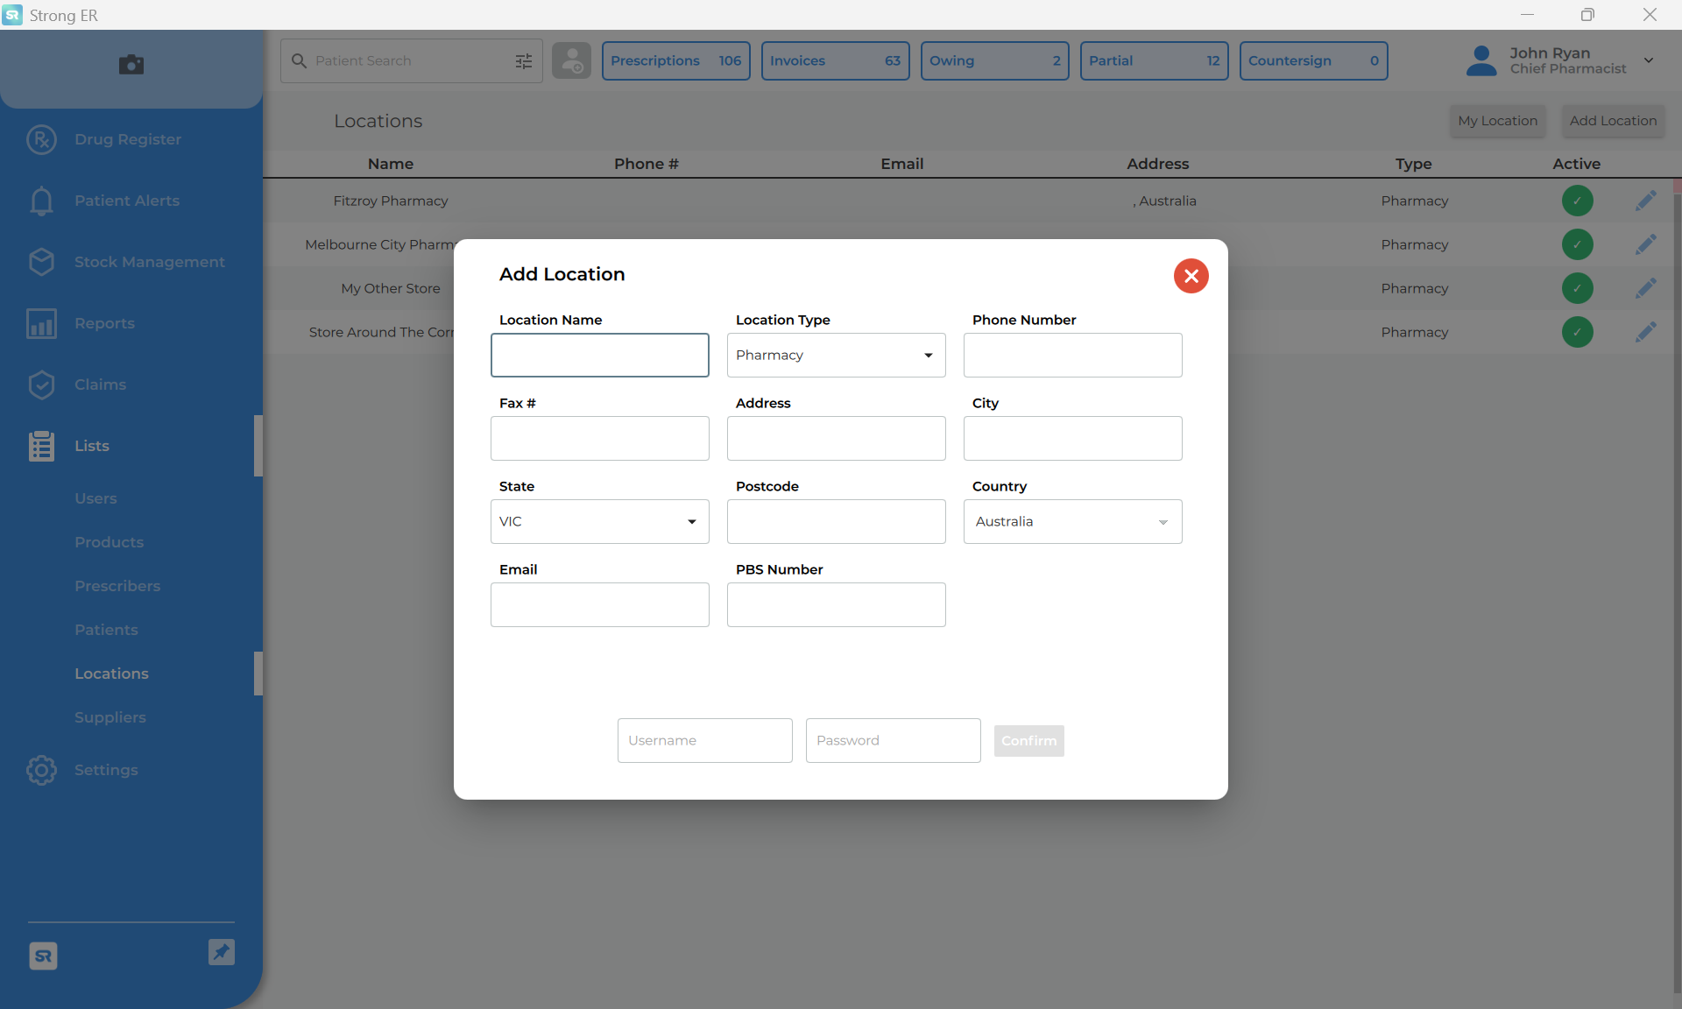The width and height of the screenshot is (1682, 1009).
Task: Open the Location Type dropdown
Action: 837,355
